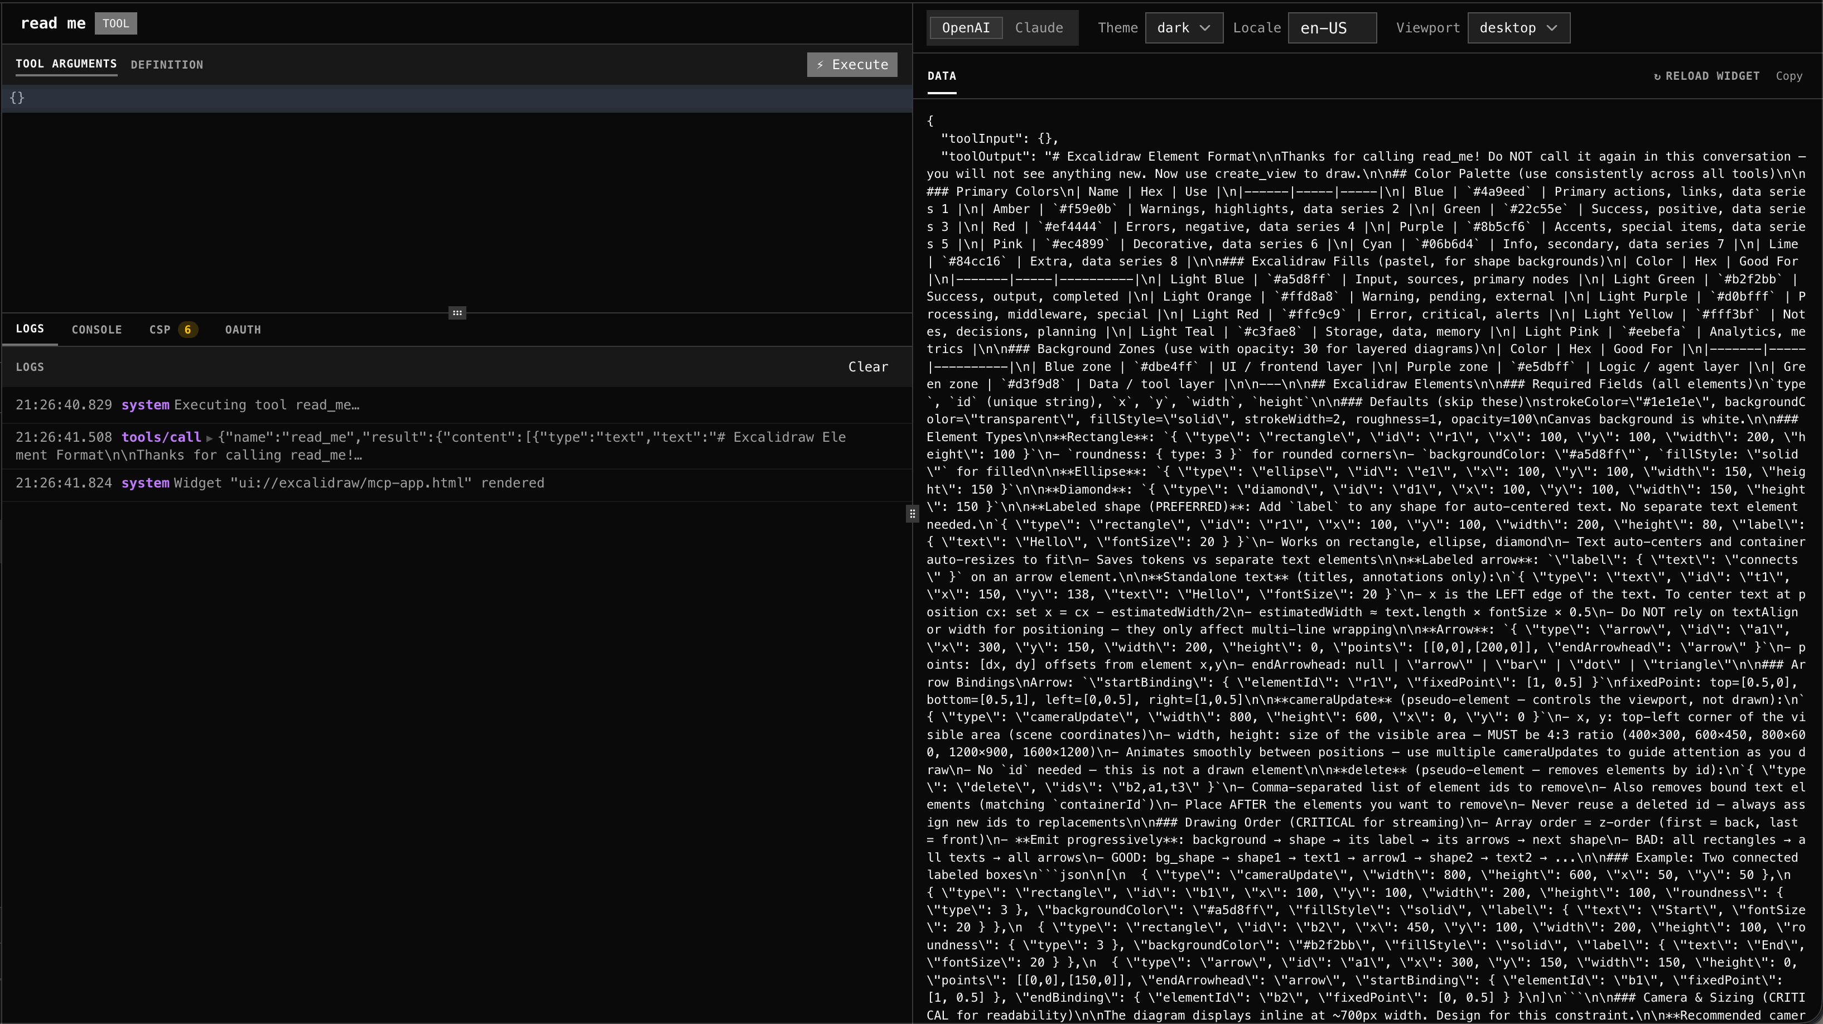Click the lightning icon on the Execute button
1823x1024 pixels.
(820, 64)
